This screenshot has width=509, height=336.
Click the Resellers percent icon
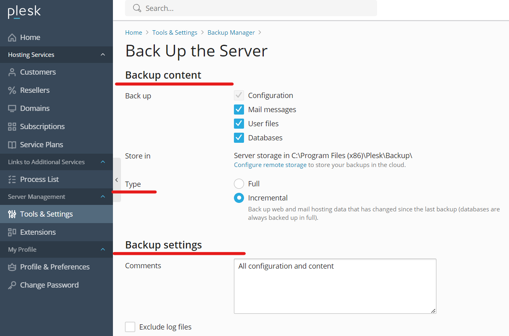pos(12,90)
